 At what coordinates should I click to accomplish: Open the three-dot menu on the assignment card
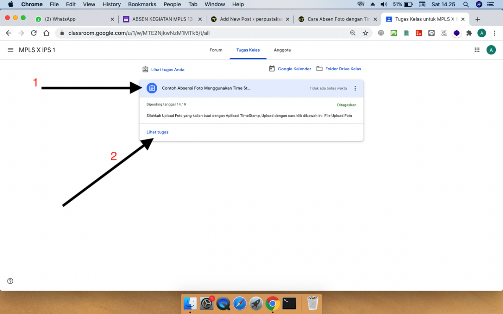(355, 88)
